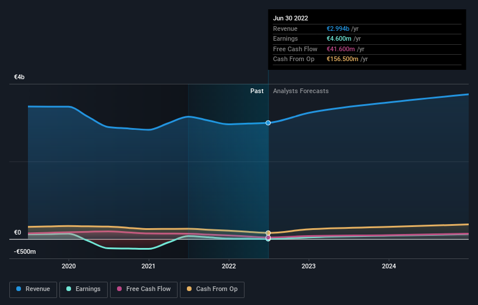Toggle the Cash From Op legend button
Screen dimensions: 478x305
click(212, 289)
